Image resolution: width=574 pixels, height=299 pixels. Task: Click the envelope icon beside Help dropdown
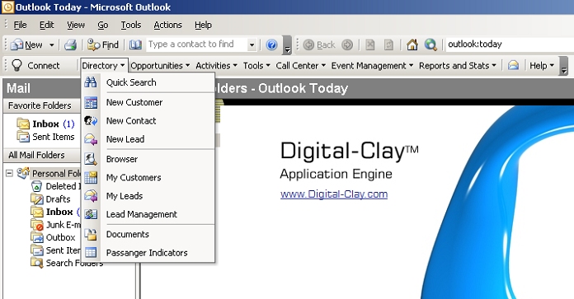(x=513, y=65)
